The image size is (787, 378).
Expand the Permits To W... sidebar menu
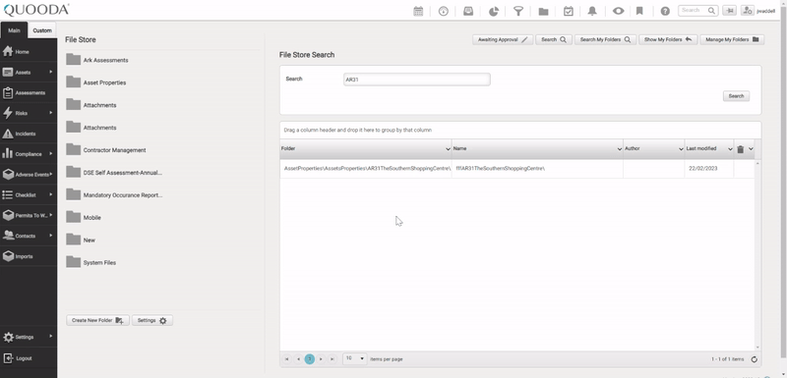coord(29,215)
